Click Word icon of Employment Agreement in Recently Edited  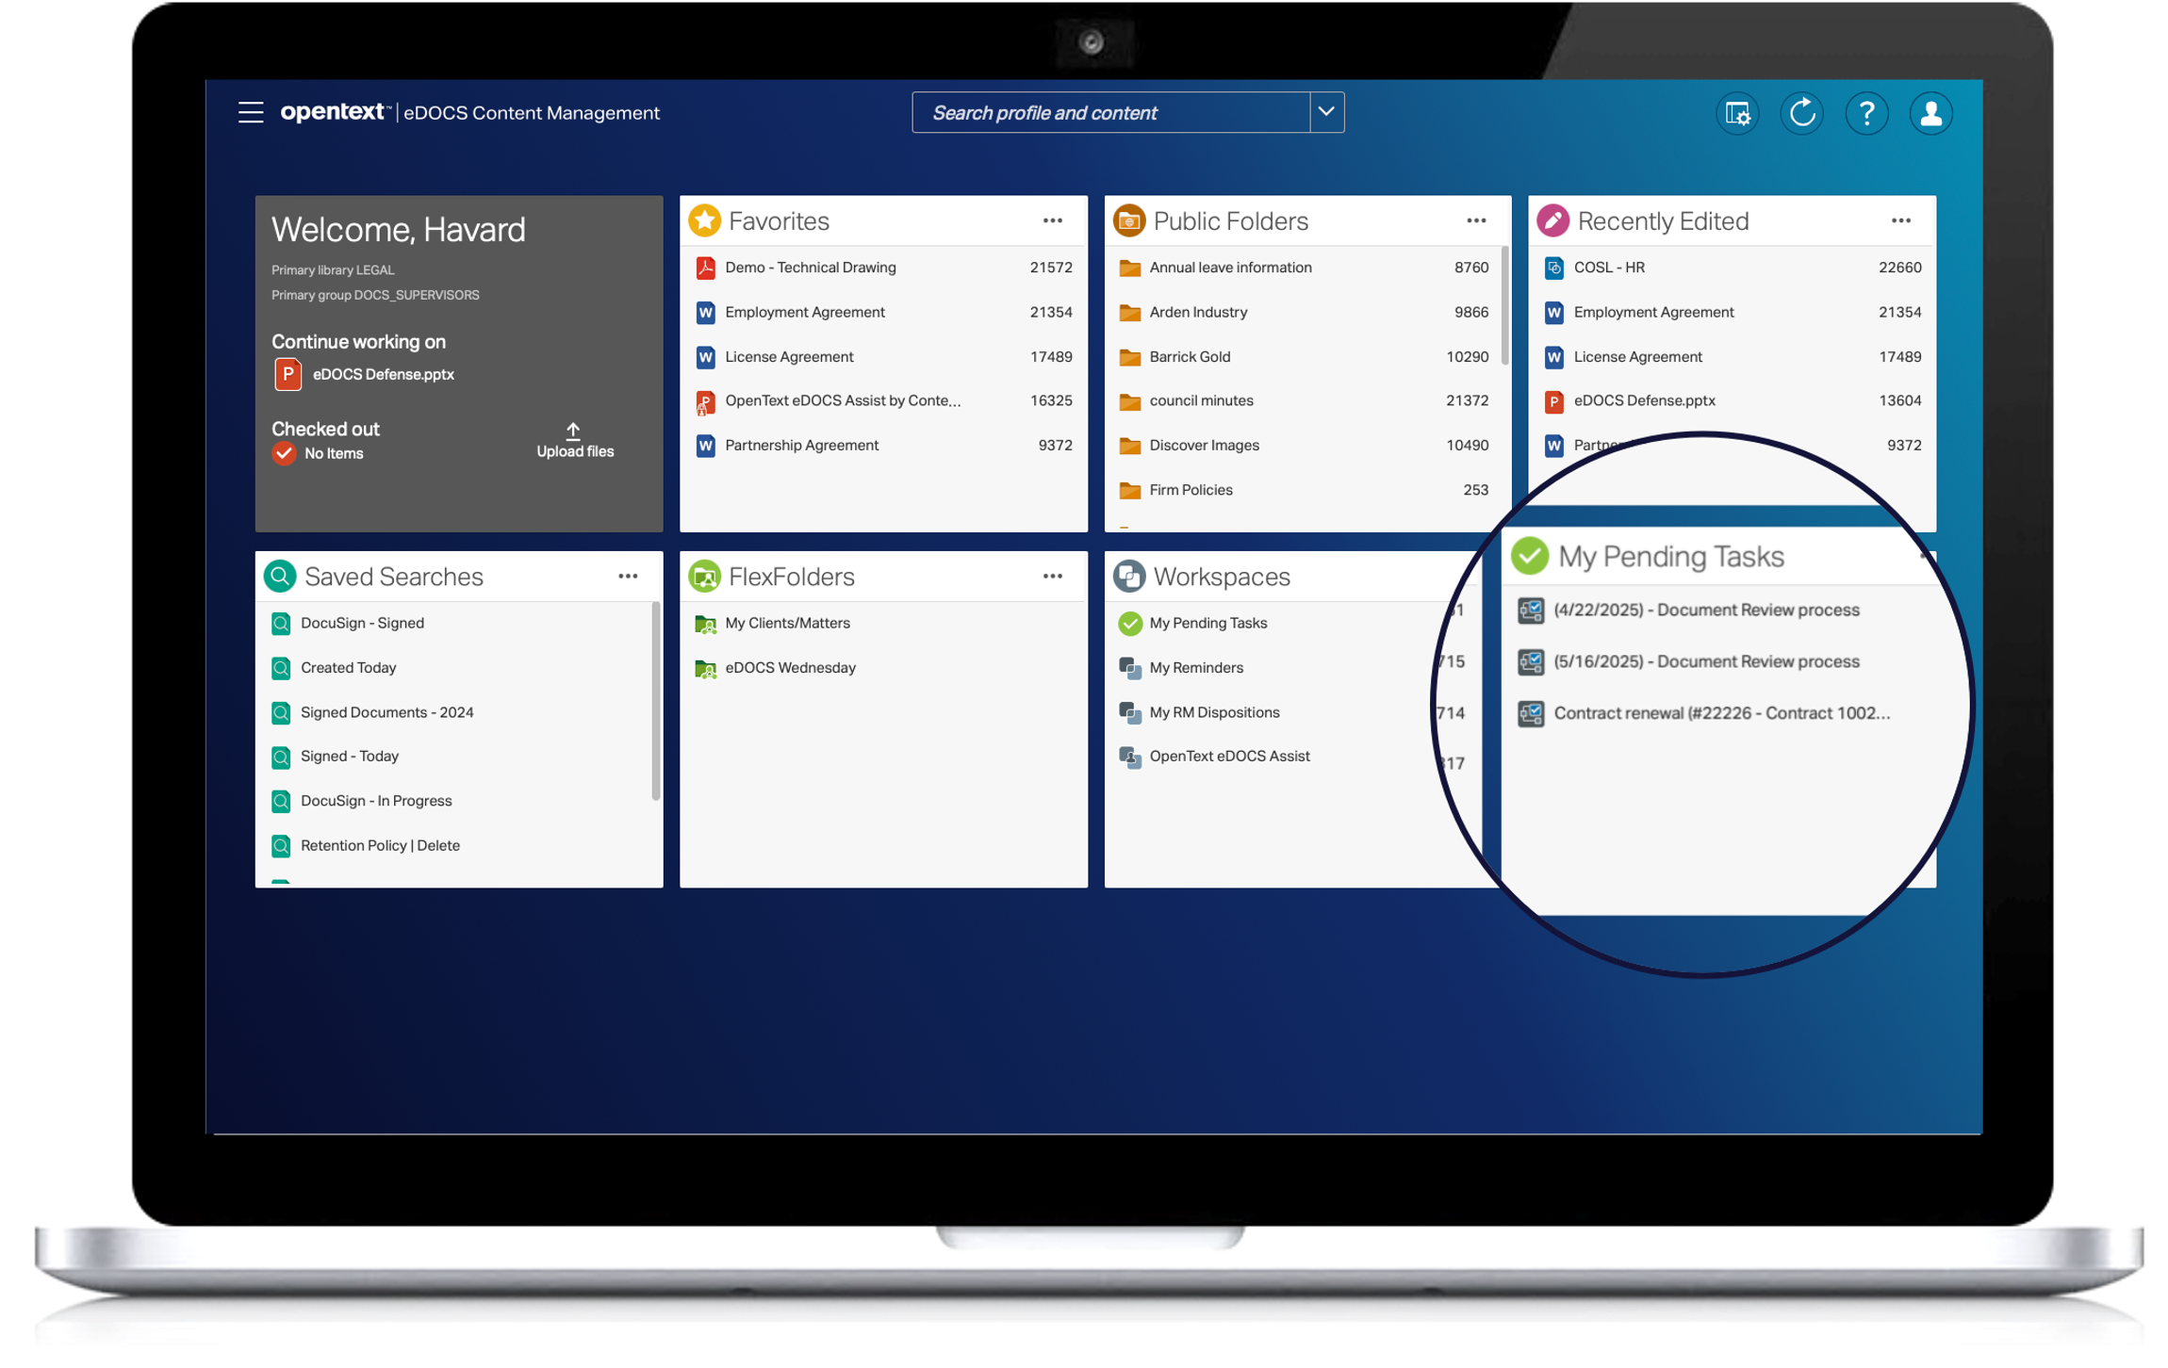1552,312
